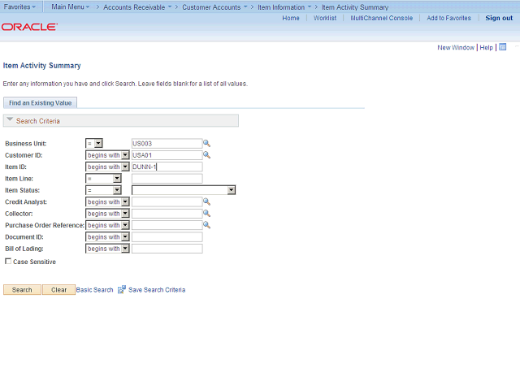Open the Worklist link
Viewport: 520px width, 390px height.
click(x=325, y=18)
